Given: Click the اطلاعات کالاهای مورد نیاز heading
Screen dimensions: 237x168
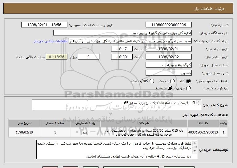Looking at the screenshot, I should click(x=205, y=115).
